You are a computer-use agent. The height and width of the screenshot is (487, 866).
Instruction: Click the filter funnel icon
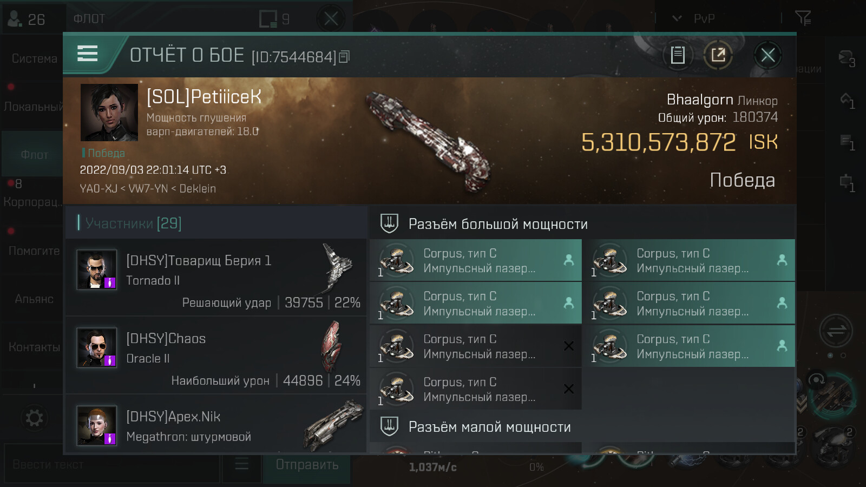pos(803,18)
